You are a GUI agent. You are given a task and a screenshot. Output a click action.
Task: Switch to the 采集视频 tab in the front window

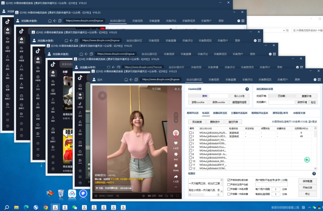point(214,79)
